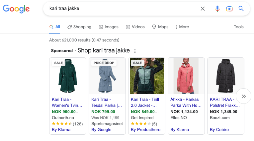Viewport: 254px width, 141px height.
Task: Click the By Klarna link under Outnorth.no
Action: pyautogui.click(x=61, y=130)
